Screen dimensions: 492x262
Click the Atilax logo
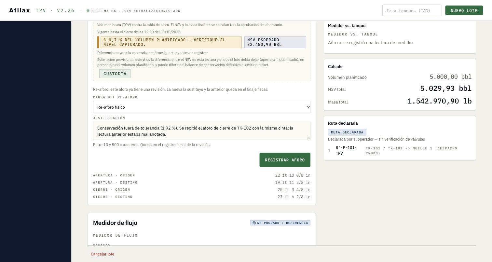click(20, 10)
